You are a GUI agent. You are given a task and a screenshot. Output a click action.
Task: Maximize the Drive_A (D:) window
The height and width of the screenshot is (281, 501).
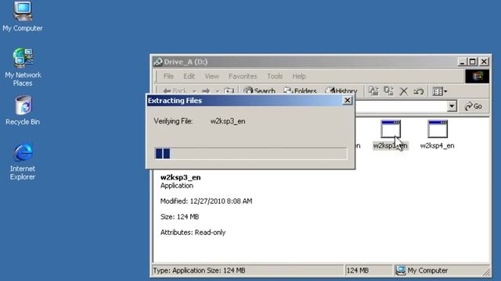click(x=473, y=62)
